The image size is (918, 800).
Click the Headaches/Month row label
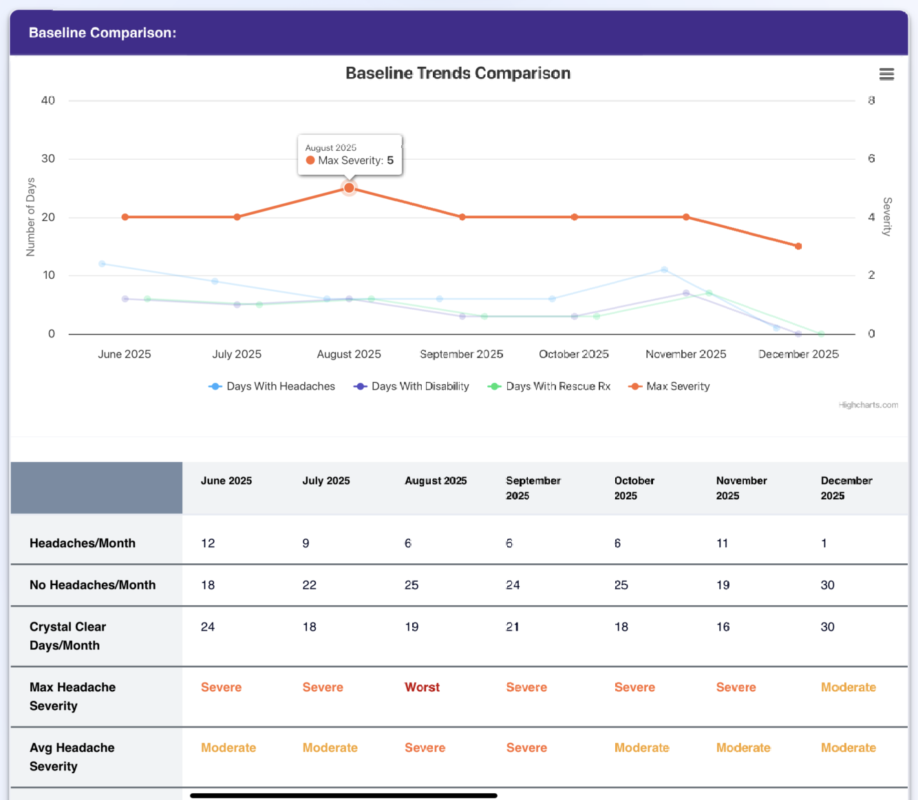(83, 543)
